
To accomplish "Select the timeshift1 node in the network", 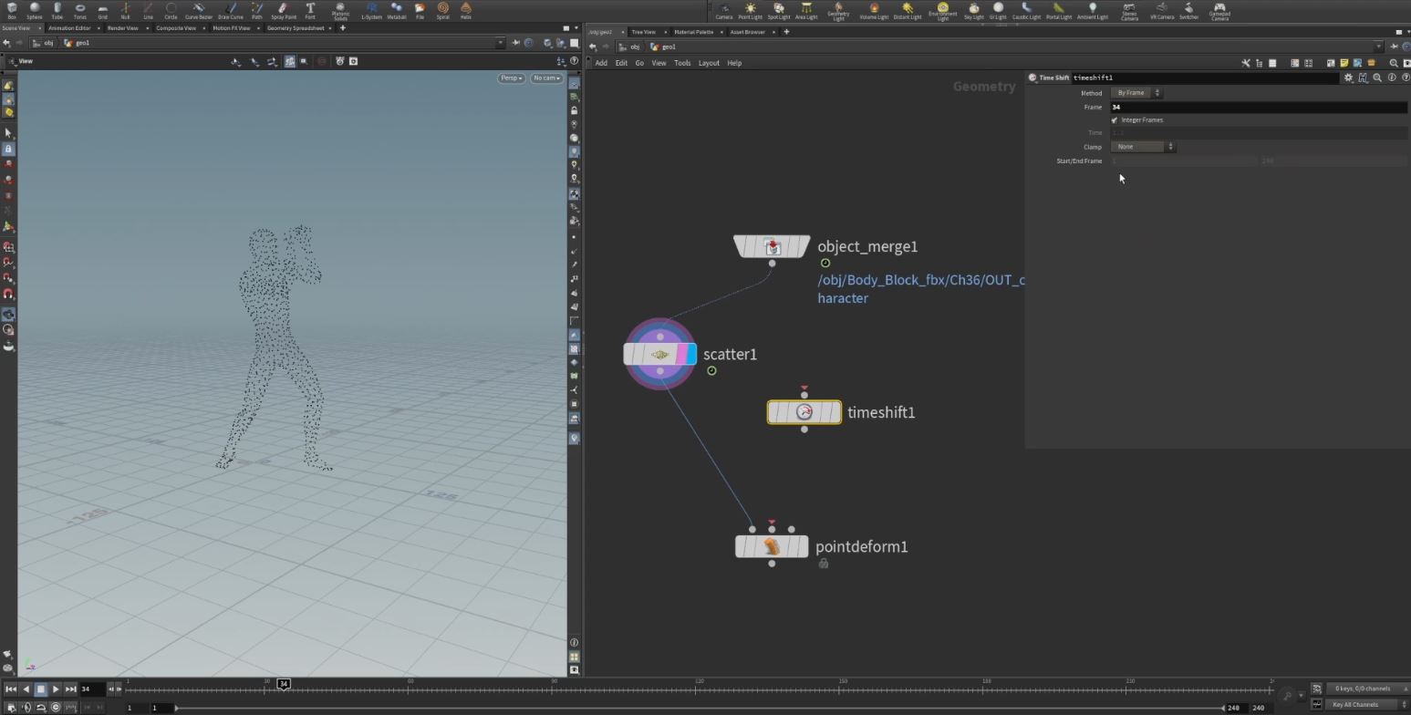I will tap(804, 412).
